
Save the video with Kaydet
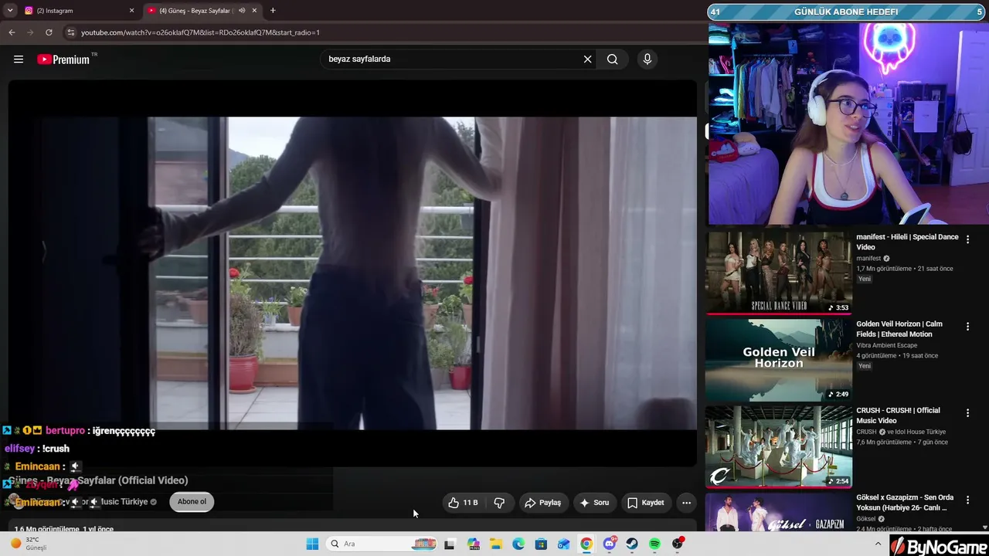(x=646, y=503)
